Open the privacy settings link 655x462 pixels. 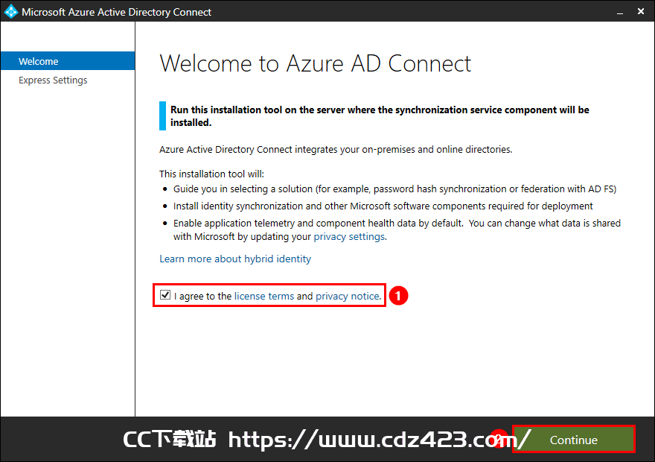(x=349, y=237)
